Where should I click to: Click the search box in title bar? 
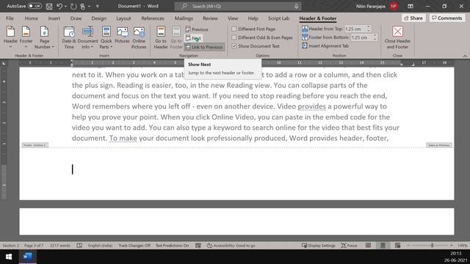[x=238, y=6]
